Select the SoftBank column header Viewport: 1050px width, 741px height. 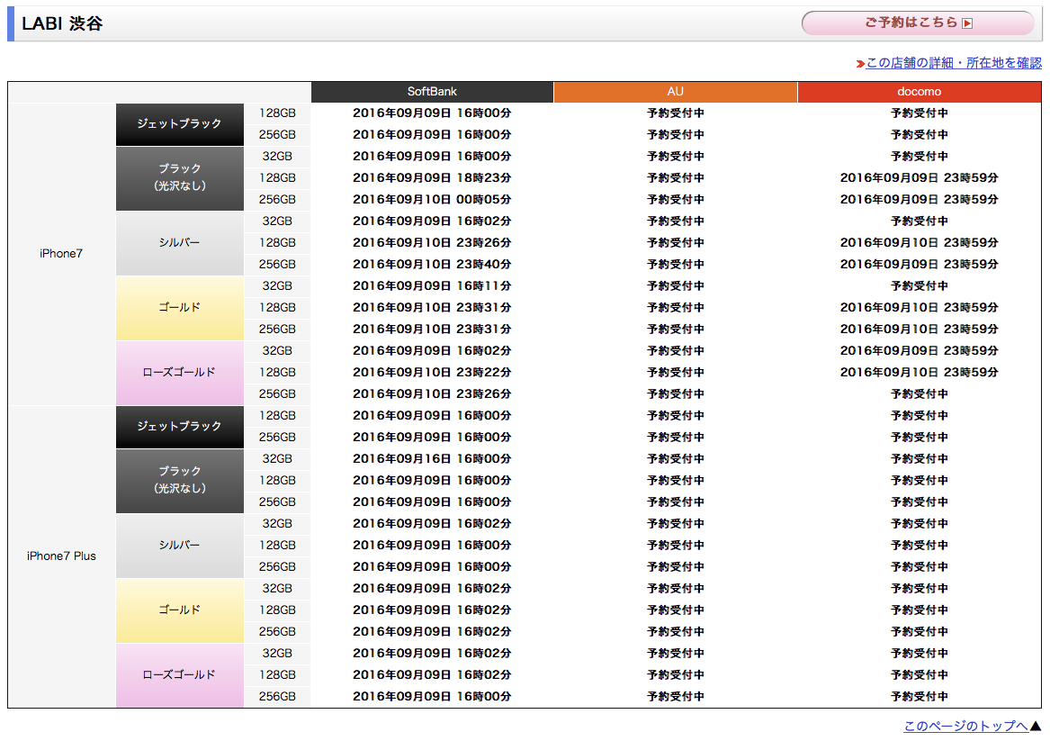point(432,92)
